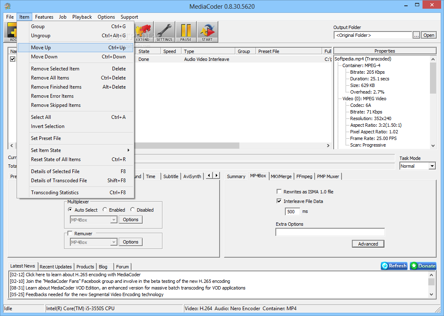Open the Playback menu
This screenshot has height=316, width=444.
82,17
